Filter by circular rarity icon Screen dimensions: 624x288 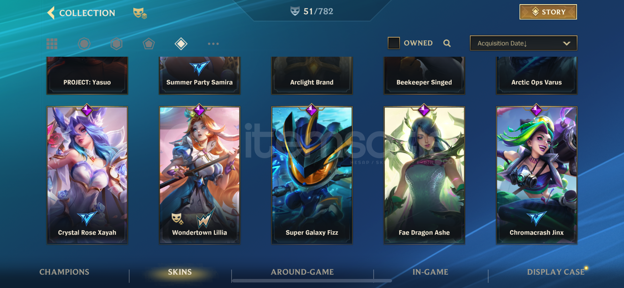pyautogui.click(x=84, y=44)
